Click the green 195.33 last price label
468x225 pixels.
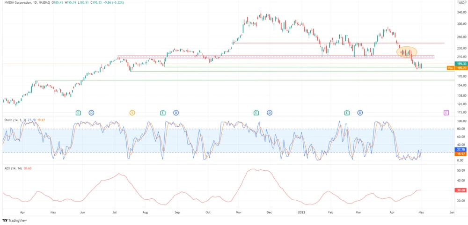(461, 64)
